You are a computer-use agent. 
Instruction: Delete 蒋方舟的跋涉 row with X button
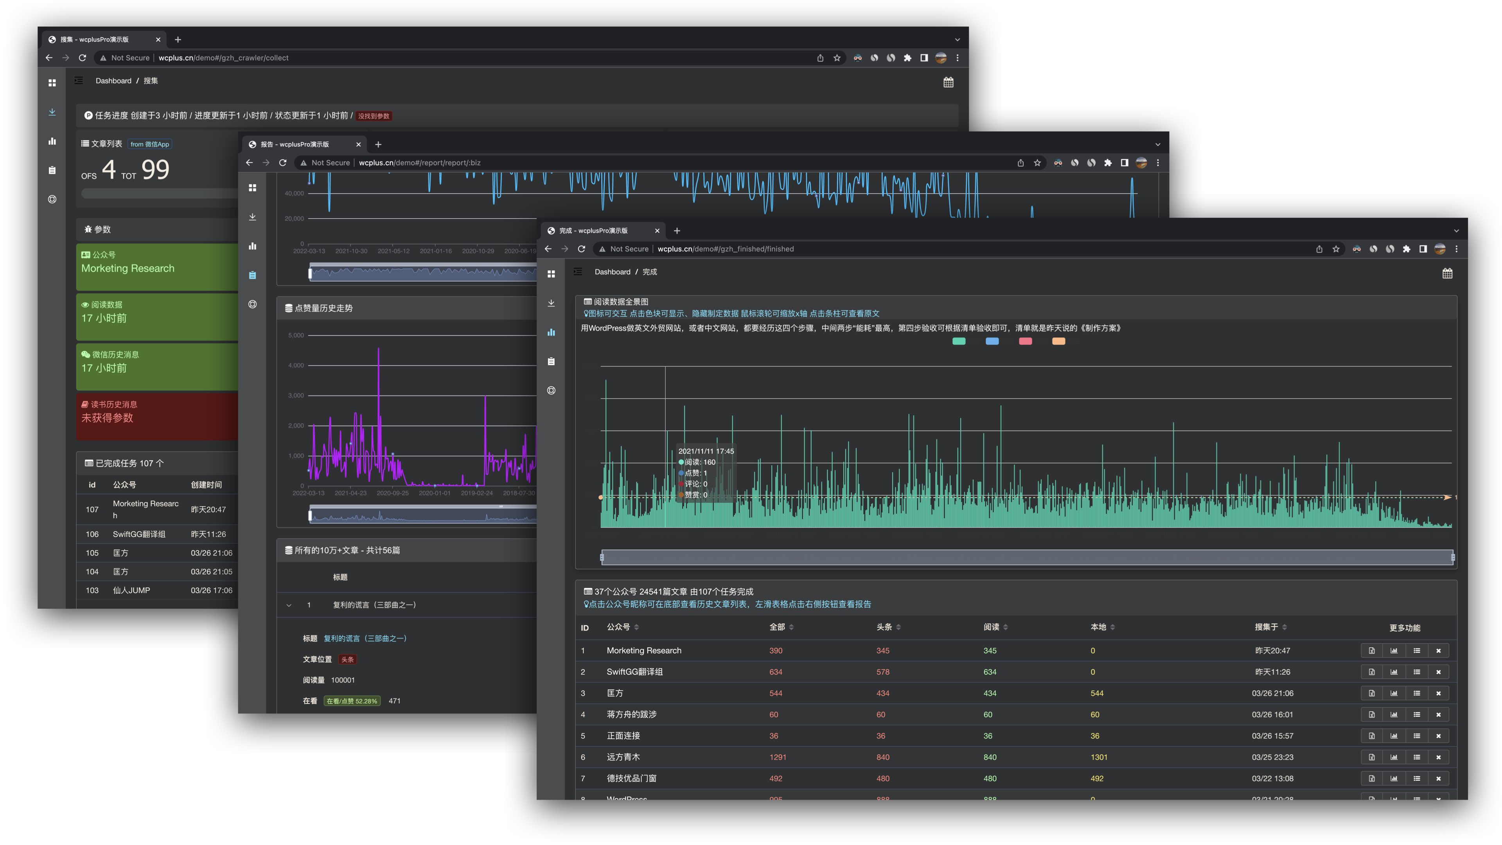(1439, 714)
